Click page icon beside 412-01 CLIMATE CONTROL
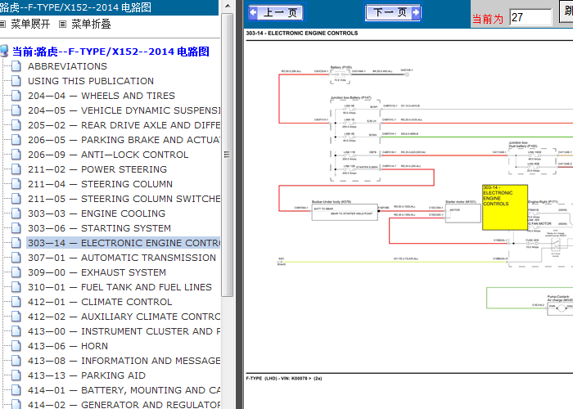 [x=16, y=302]
